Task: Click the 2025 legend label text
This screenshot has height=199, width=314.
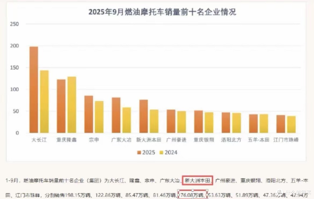Action: click(x=149, y=153)
